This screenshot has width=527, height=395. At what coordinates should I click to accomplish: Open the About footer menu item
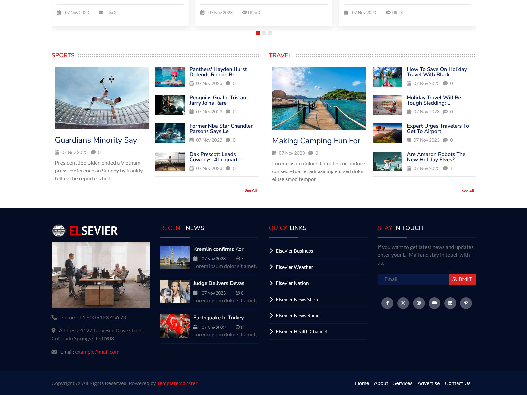coord(381,383)
